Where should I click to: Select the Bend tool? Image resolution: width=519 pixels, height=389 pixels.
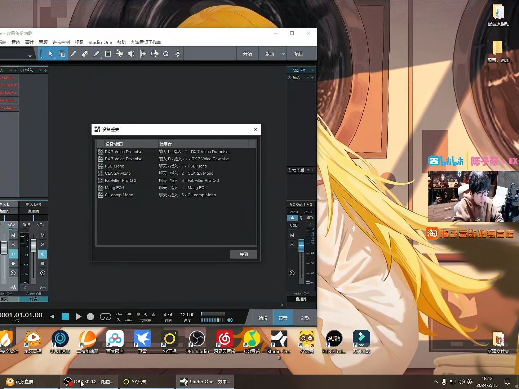[x=119, y=54]
